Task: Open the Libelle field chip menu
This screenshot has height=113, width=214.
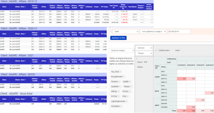Action: 127,82
